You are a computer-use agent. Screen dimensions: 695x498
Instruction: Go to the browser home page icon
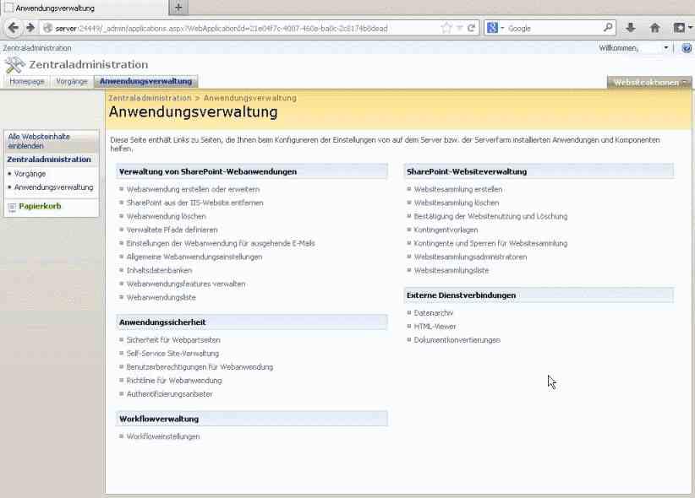pyautogui.click(x=654, y=28)
